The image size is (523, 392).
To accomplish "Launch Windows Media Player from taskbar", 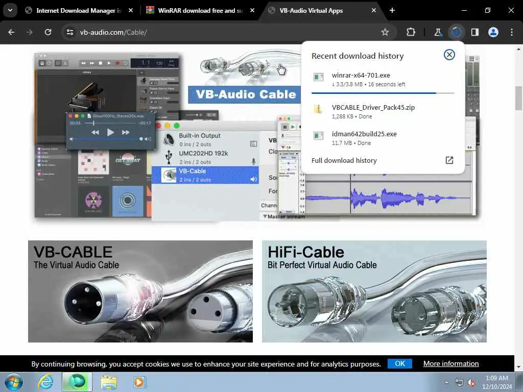I will point(139,382).
